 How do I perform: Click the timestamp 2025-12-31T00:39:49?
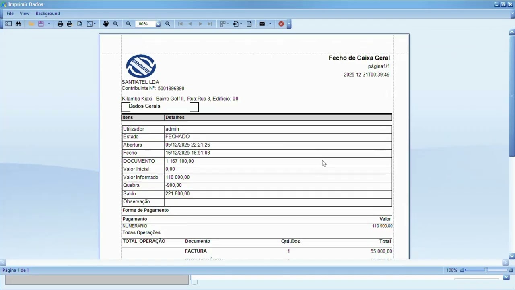tap(367, 75)
